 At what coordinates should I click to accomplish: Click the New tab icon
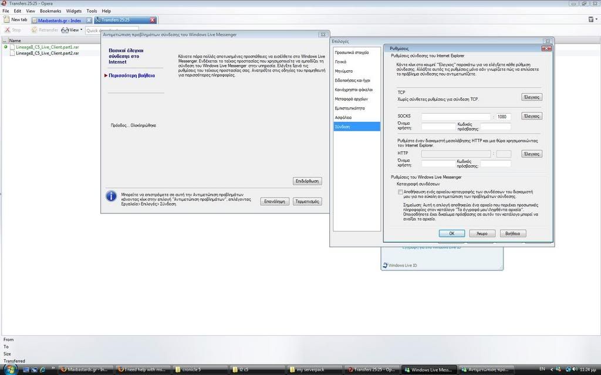(6, 19)
